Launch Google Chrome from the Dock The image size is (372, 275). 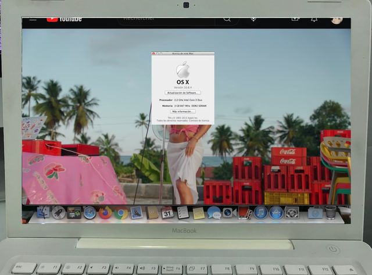coord(121,213)
